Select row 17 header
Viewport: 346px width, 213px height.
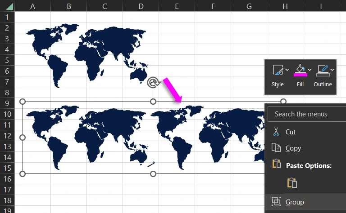(7, 190)
